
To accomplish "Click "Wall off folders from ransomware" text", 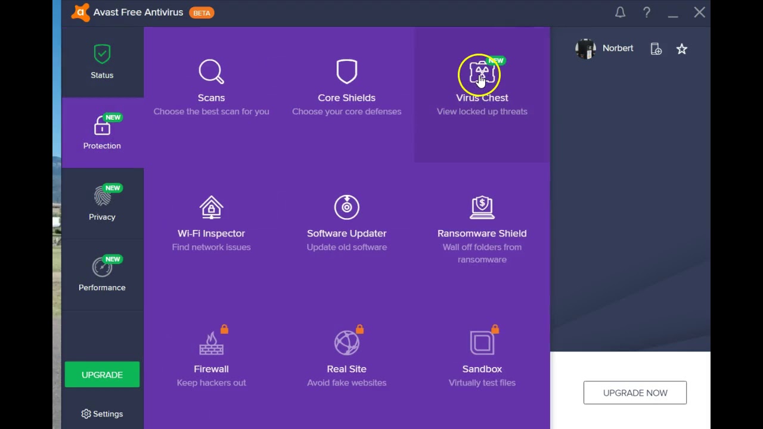I will (x=482, y=253).
